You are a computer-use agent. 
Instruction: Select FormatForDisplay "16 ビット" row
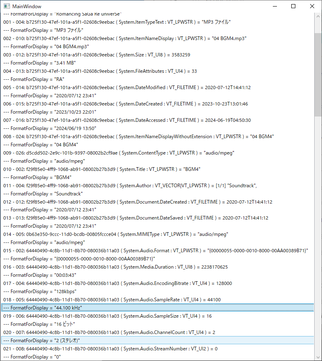pyautogui.click(x=158, y=324)
